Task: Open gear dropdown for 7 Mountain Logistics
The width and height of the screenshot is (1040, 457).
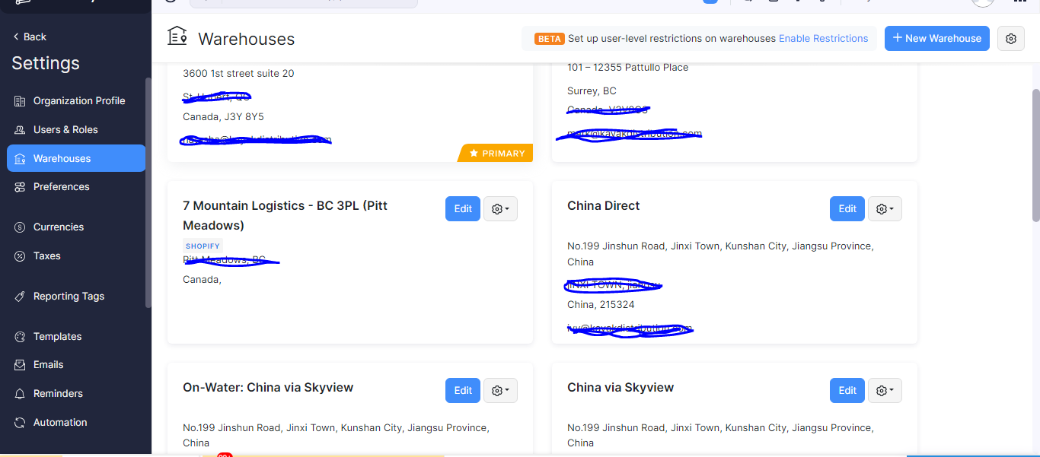Action: 500,209
